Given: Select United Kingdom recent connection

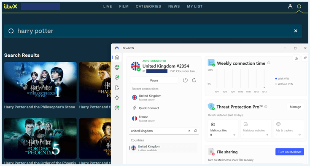Looking at the screenshot, I should tap(164, 97).
